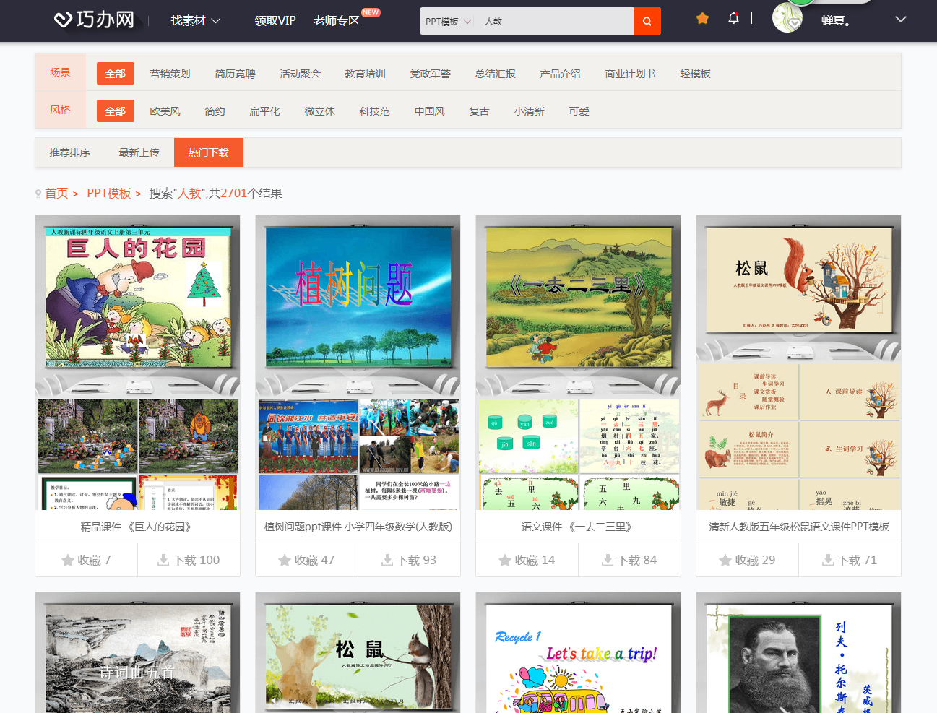The height and width of the screenshot is (713, 937).
Task: Click the search input containing 人教
Action: [555, 22]
